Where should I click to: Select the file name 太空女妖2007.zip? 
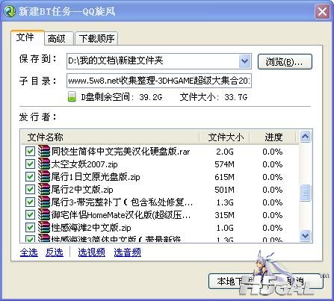coord(84,164)
